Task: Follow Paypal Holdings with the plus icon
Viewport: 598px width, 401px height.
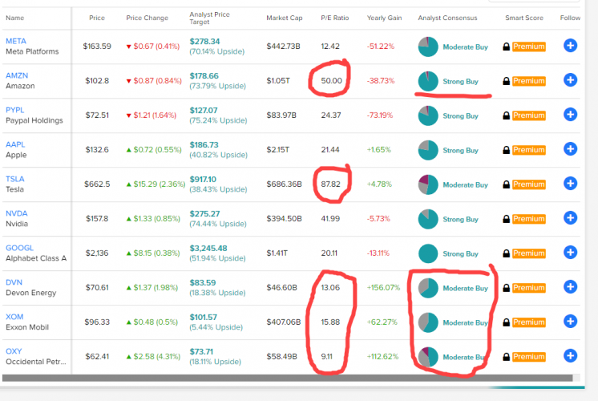Action: [x=570, y=115]
